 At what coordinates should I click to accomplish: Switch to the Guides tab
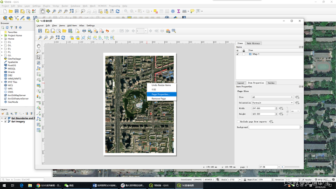pyautogui.click(x=271, y=83)
